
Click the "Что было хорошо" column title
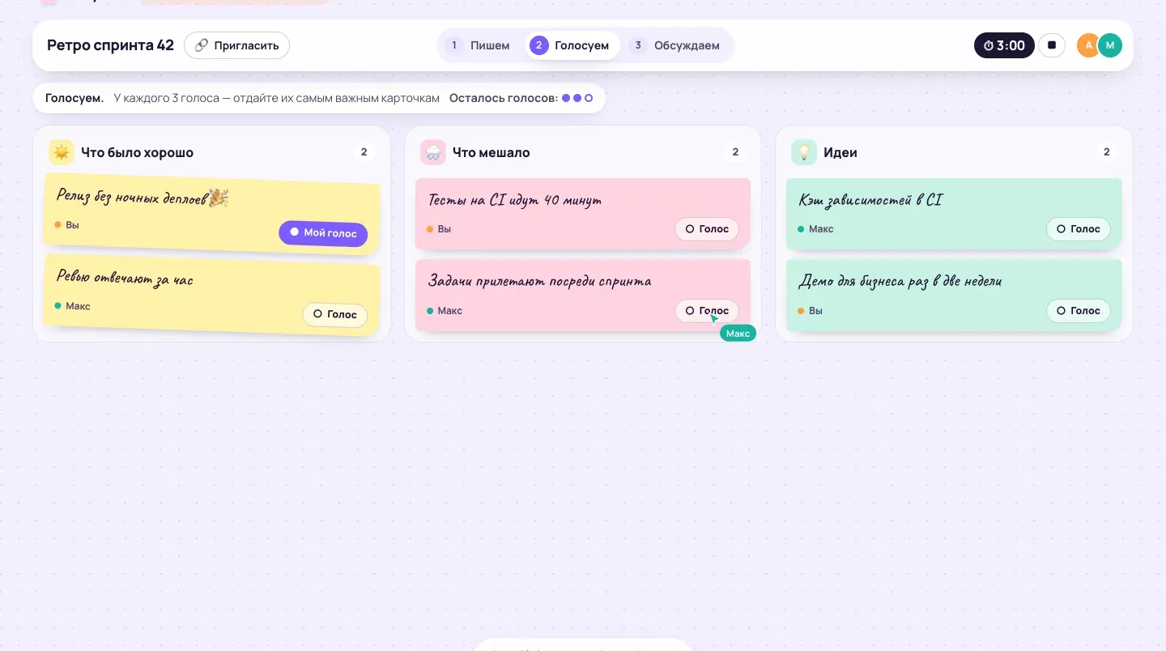tap(137, 152)
